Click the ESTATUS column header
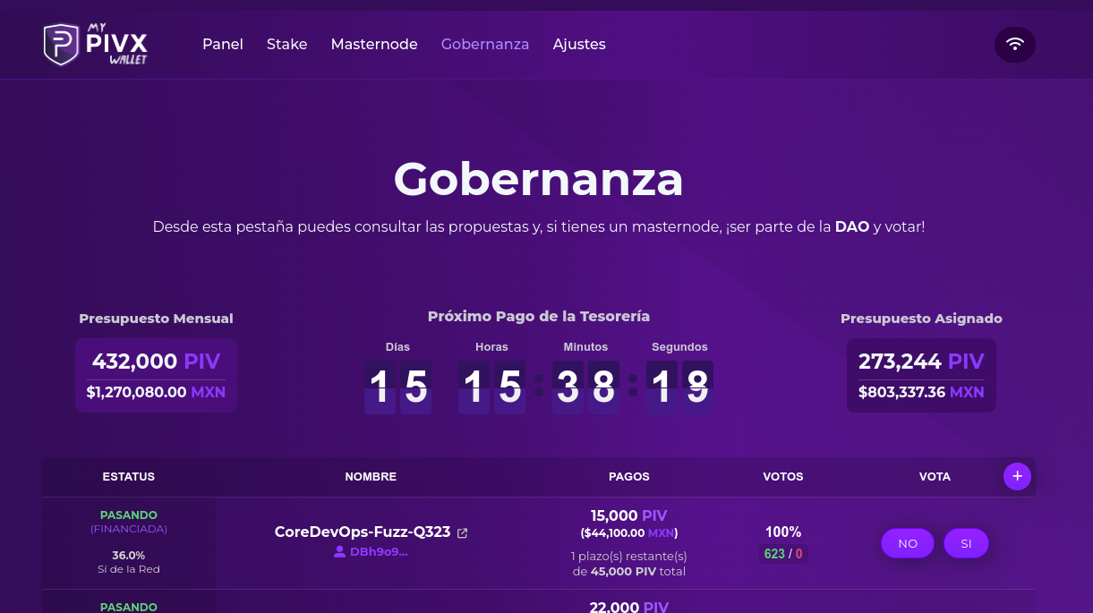This screenshot has width=1093, height=613. point(129,477)
